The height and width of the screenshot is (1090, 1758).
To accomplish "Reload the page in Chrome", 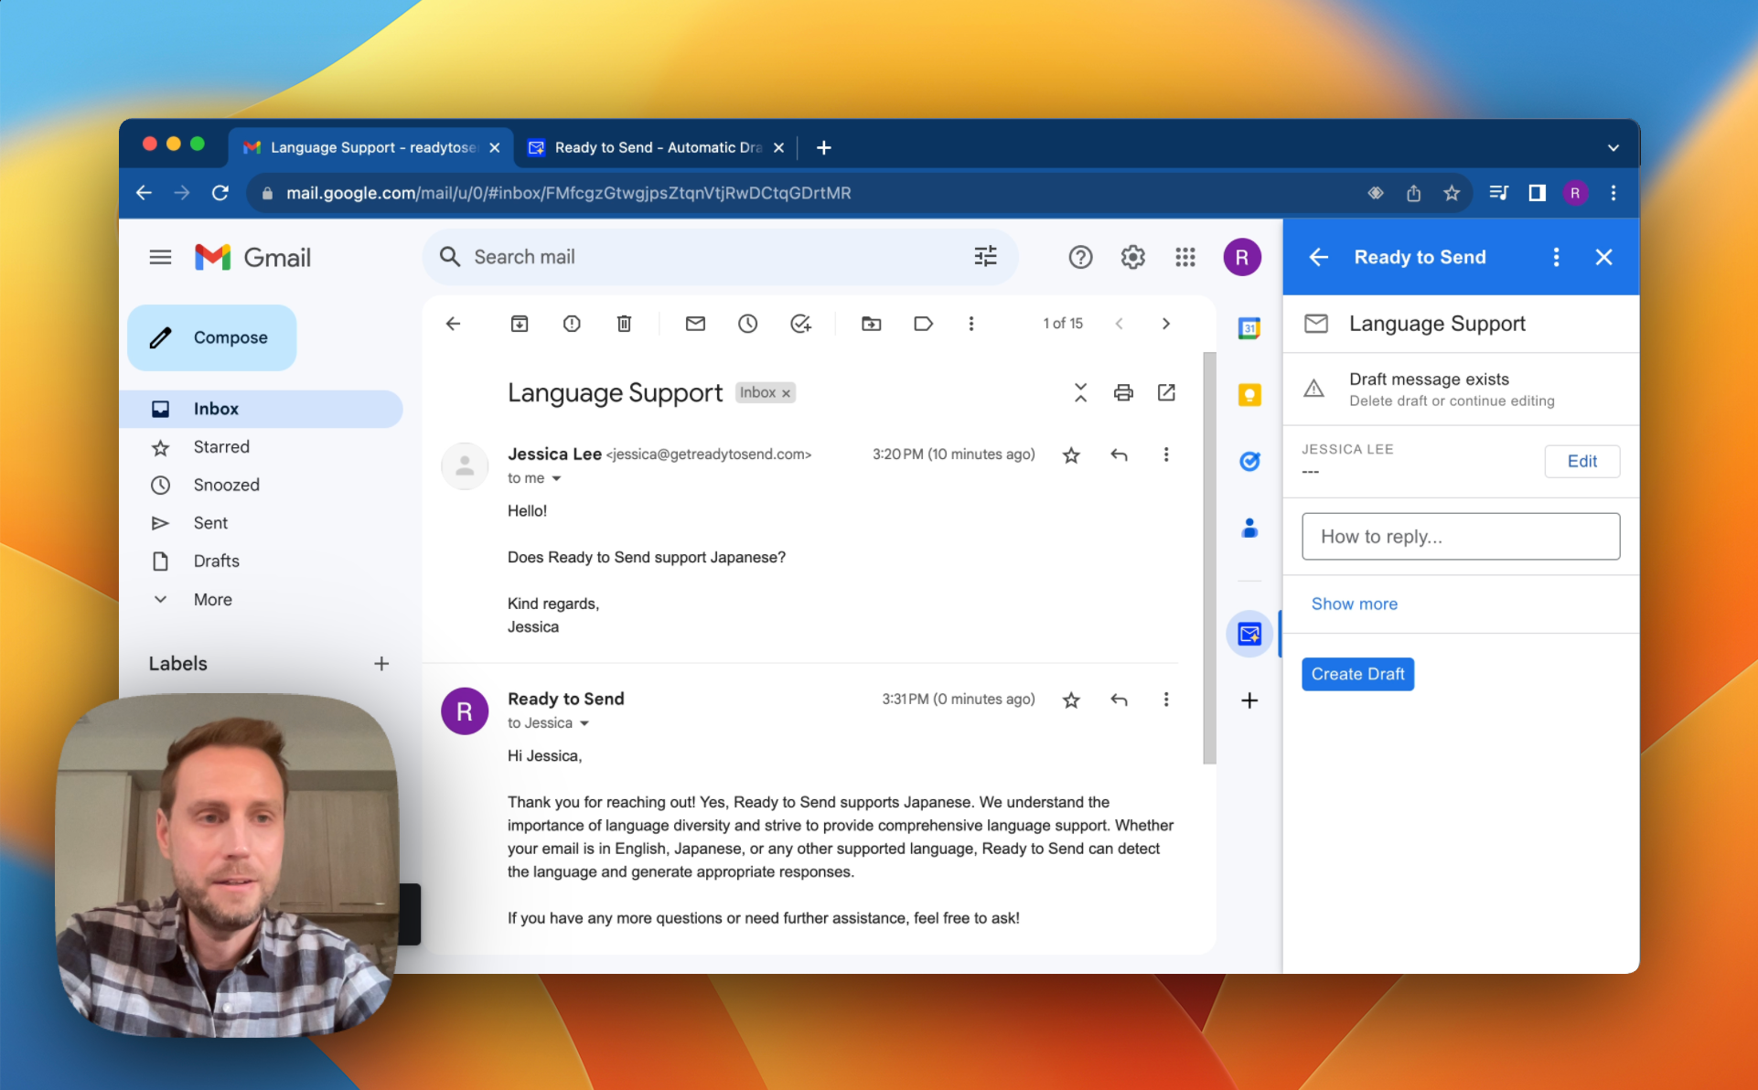I will pyautogui.click(x=220, y=193).
